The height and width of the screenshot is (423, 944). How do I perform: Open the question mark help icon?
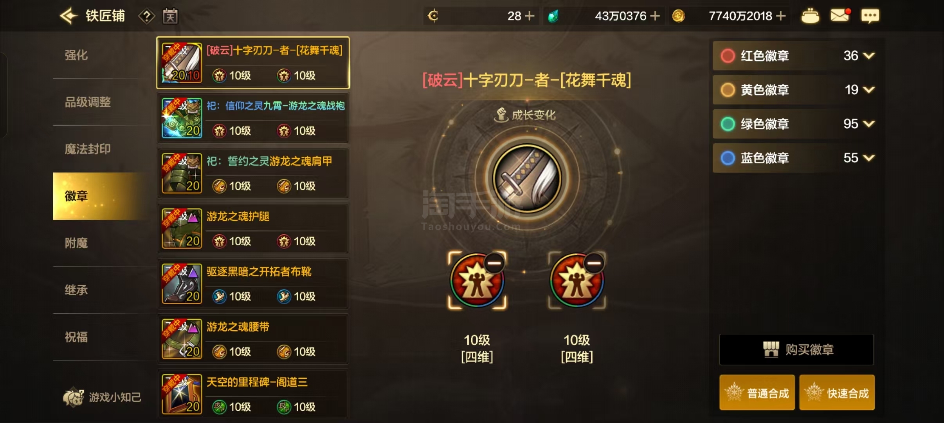147,16
